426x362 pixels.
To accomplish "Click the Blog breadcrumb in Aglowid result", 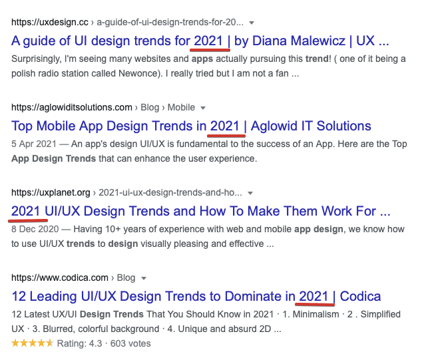I will [x=150, y=107].
